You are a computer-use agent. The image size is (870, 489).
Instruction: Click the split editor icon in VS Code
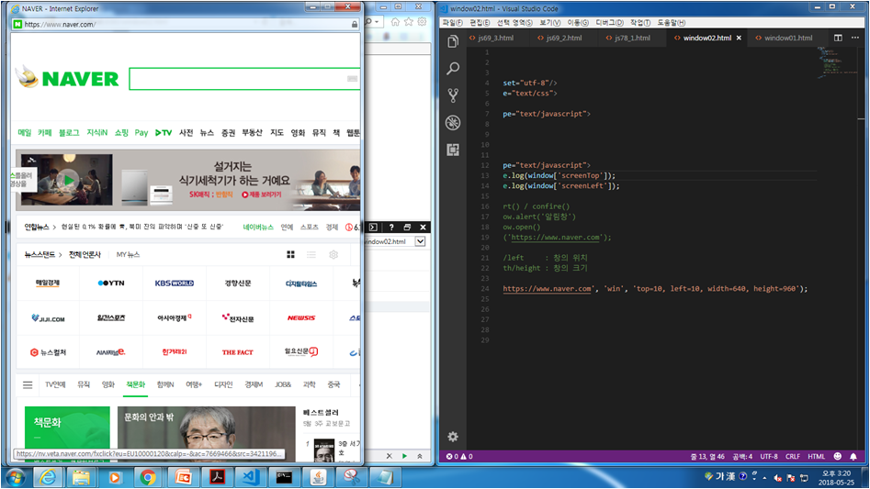[x=838, y=38]
